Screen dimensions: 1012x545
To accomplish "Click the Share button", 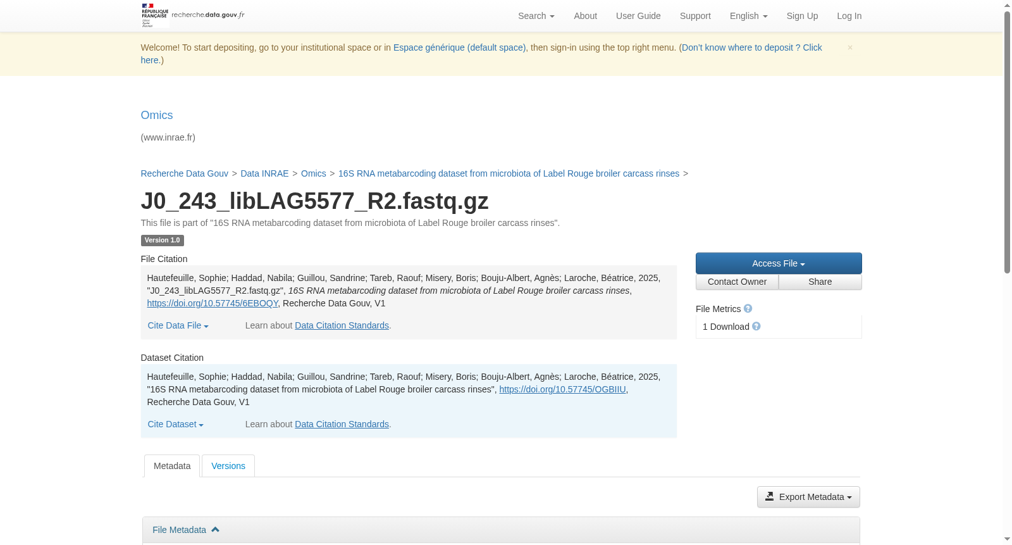I will [820, 282].
